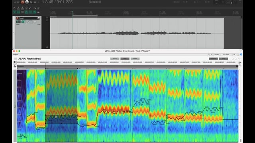This screenshot has width=255, height=143.
Task: Open the Param menu in the plugin header
Action: pyautogui.click(x=216, y=54)
